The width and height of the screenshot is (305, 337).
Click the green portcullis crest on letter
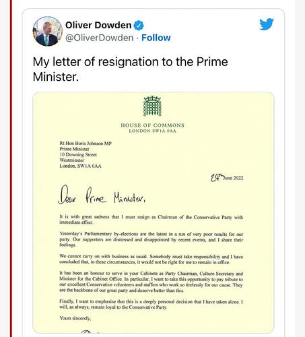click(152, 106)
